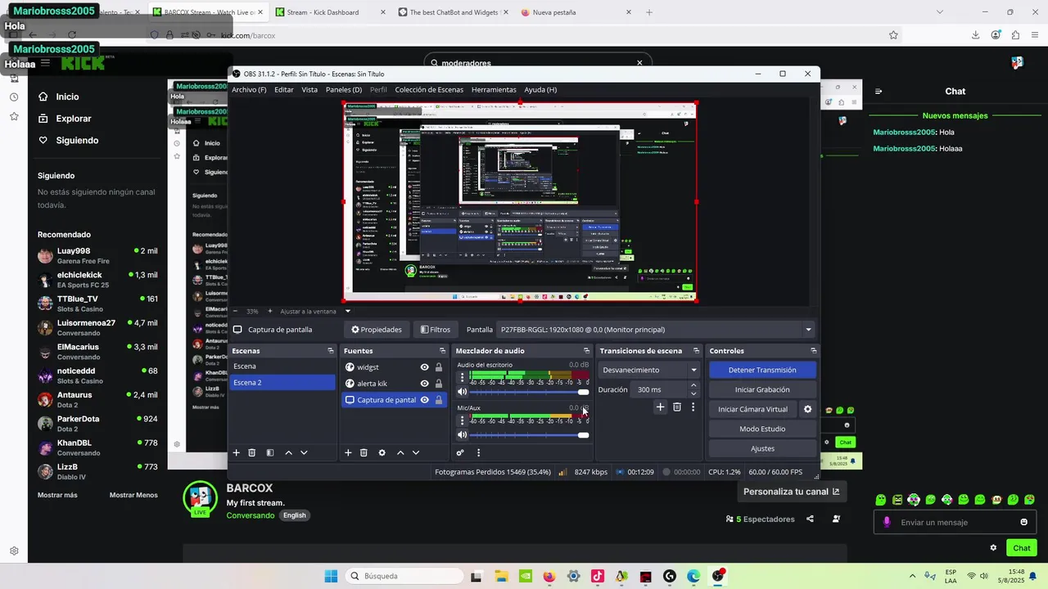Screen dimensions: 1048x589
Task: Click Detener Transmisión button
Action: [x=762, y=370]
